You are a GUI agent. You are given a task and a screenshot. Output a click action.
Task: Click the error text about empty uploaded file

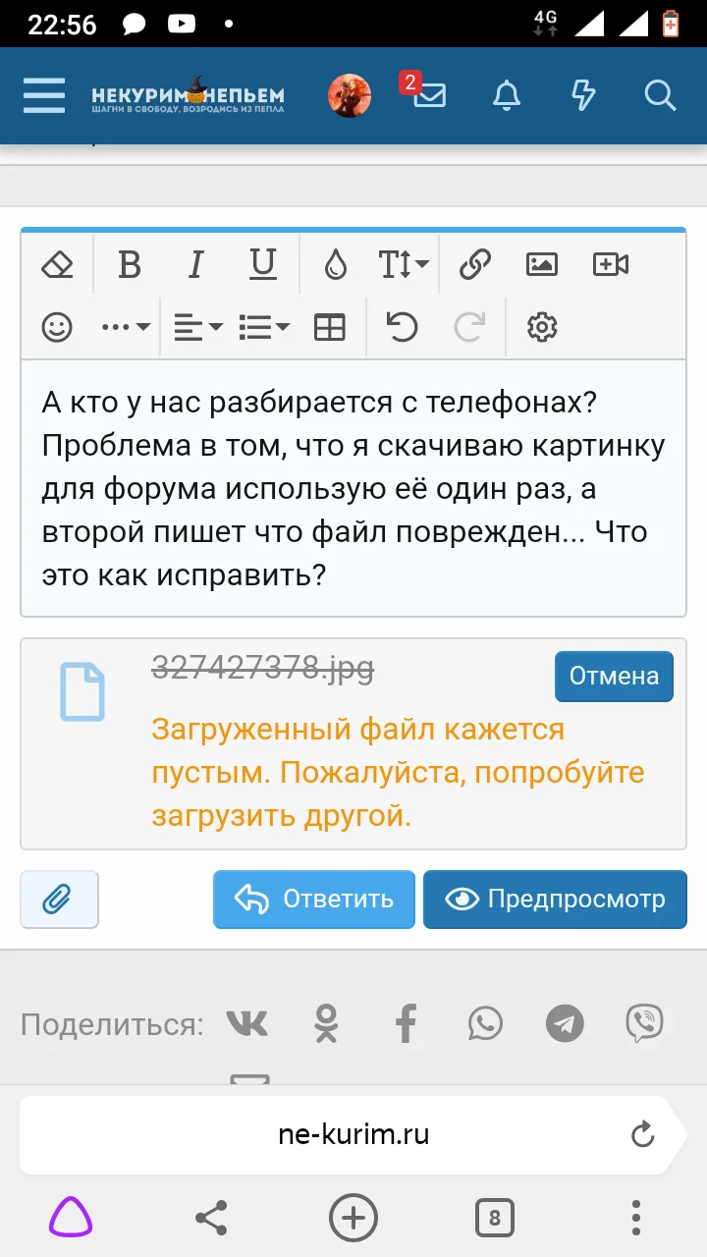(x=398, y=773)
